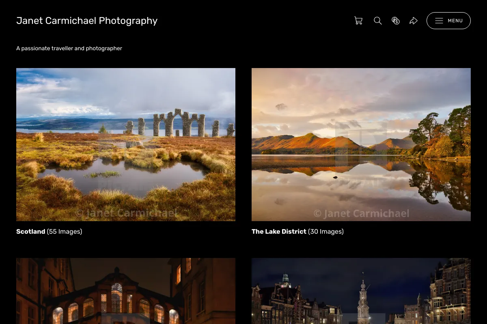Image resolution: width=487 pixels, height=324 pixels.
Task: Click the share arrow icon
Action: point(414,21)
